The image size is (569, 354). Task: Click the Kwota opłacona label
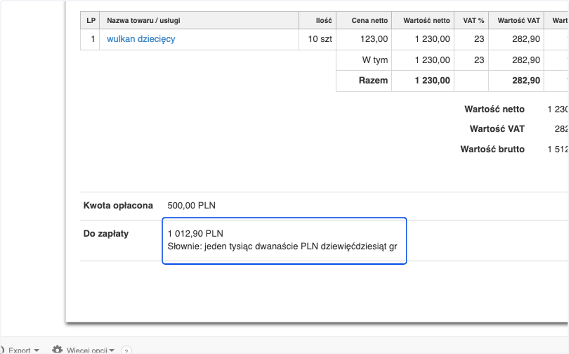(118, 205)
